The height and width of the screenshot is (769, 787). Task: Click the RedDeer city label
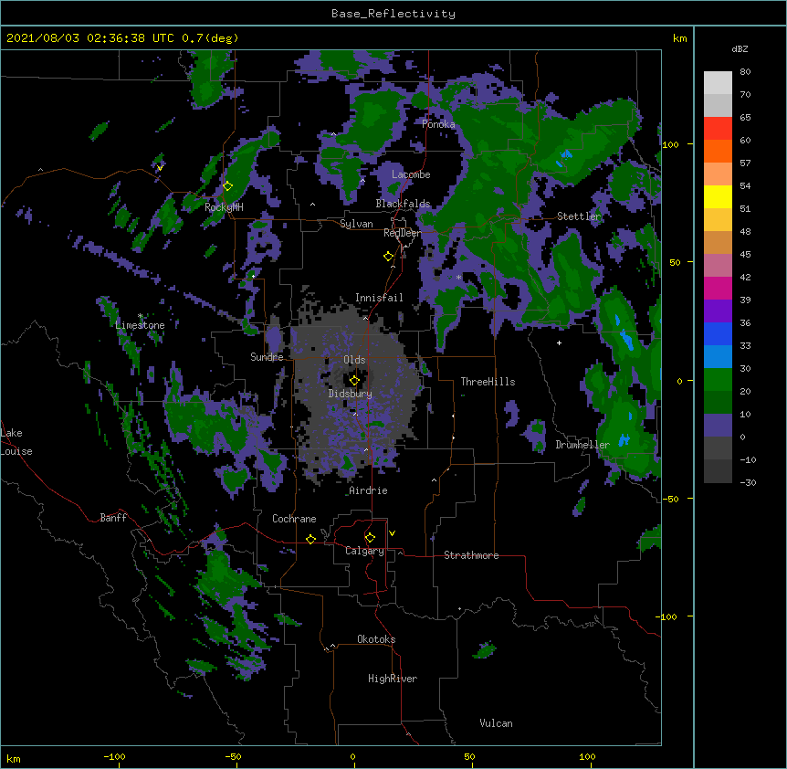tap(403, 233)
